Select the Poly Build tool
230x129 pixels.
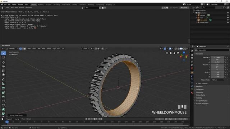(3, 109)
